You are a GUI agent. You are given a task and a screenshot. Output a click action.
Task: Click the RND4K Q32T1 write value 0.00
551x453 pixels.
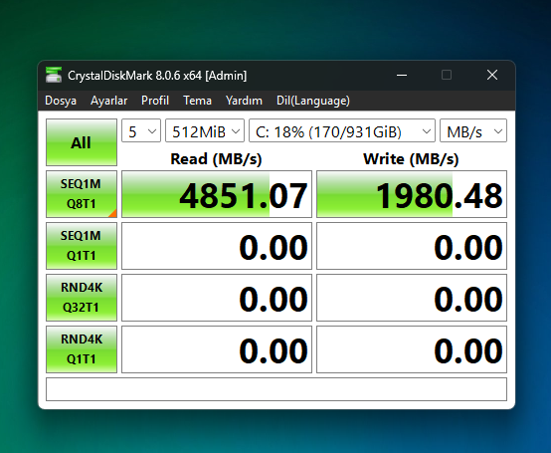click(x=412, y=298)
